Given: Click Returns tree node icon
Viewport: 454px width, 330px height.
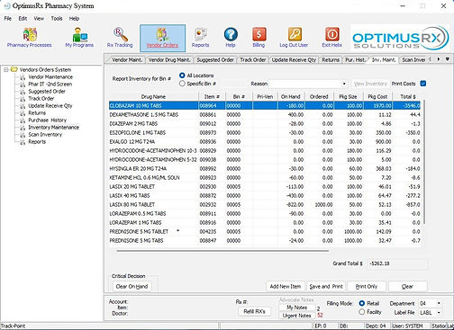Looking at the screenshot, I should click(x=23, y=113).
